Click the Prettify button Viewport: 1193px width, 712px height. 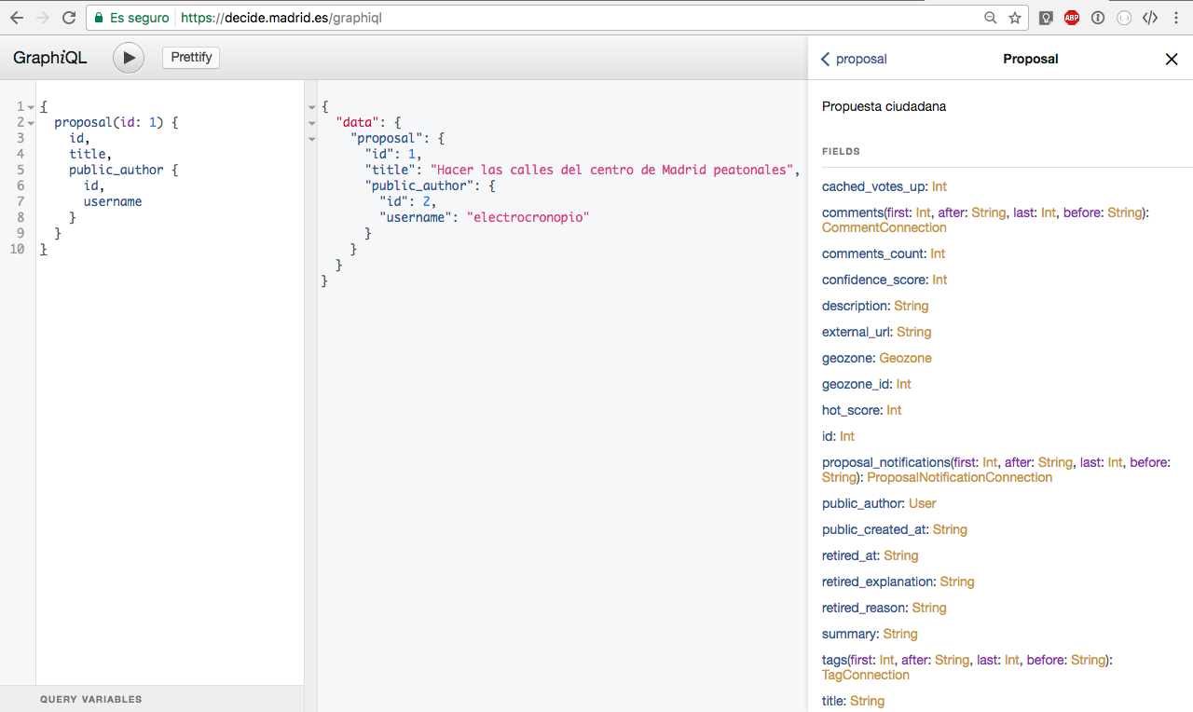190,57
